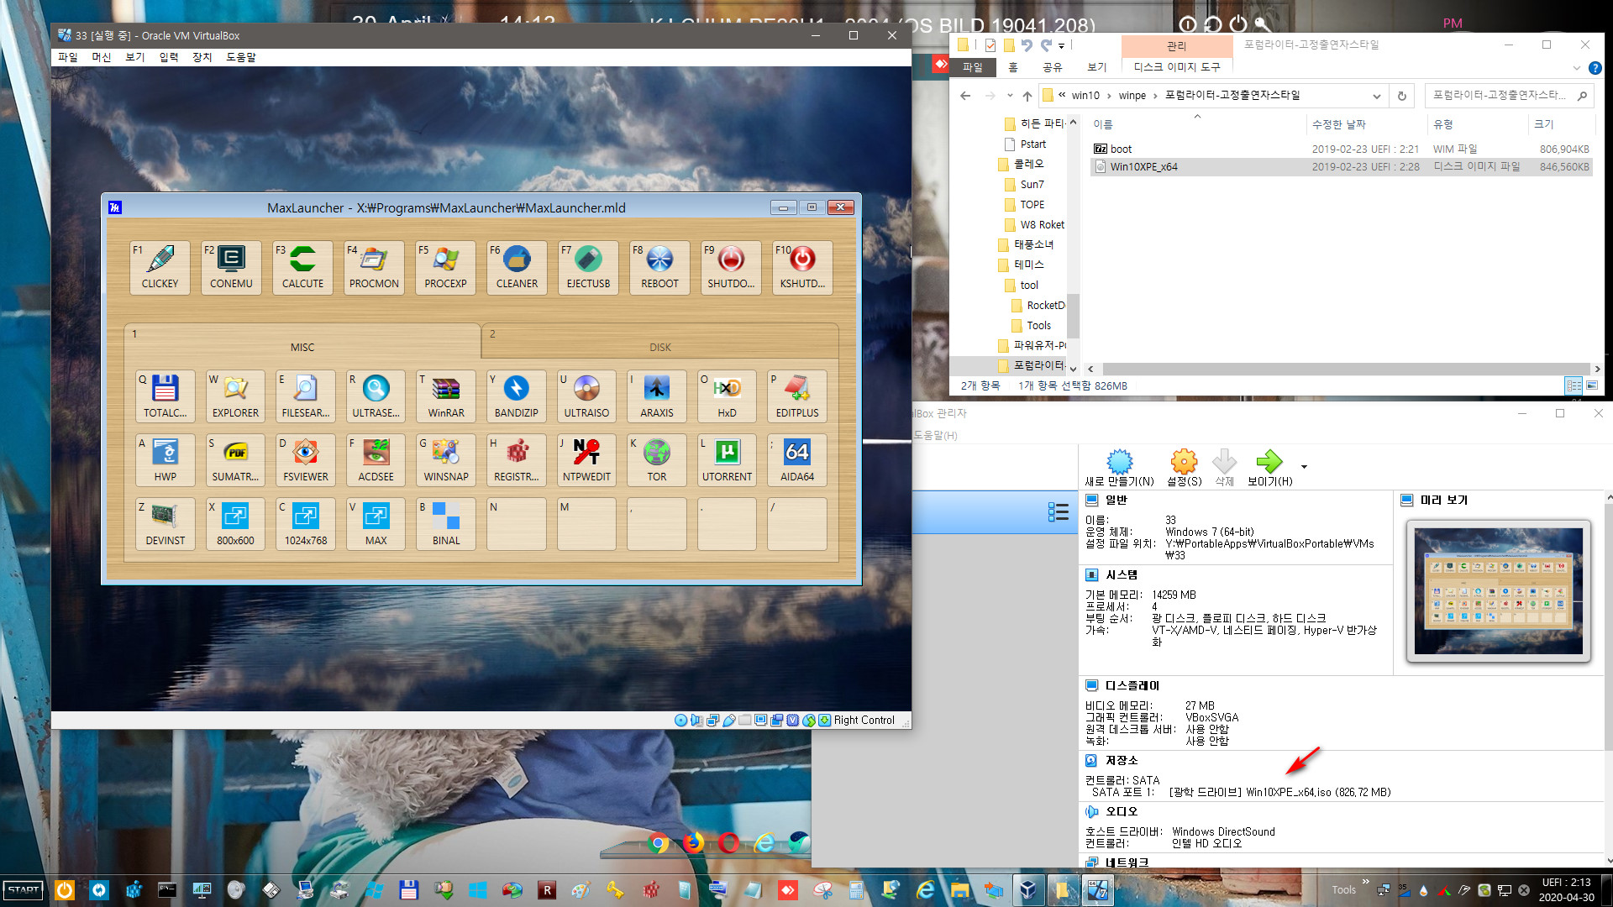Open WinRAR archiver icon

click(x=446, y=396)
